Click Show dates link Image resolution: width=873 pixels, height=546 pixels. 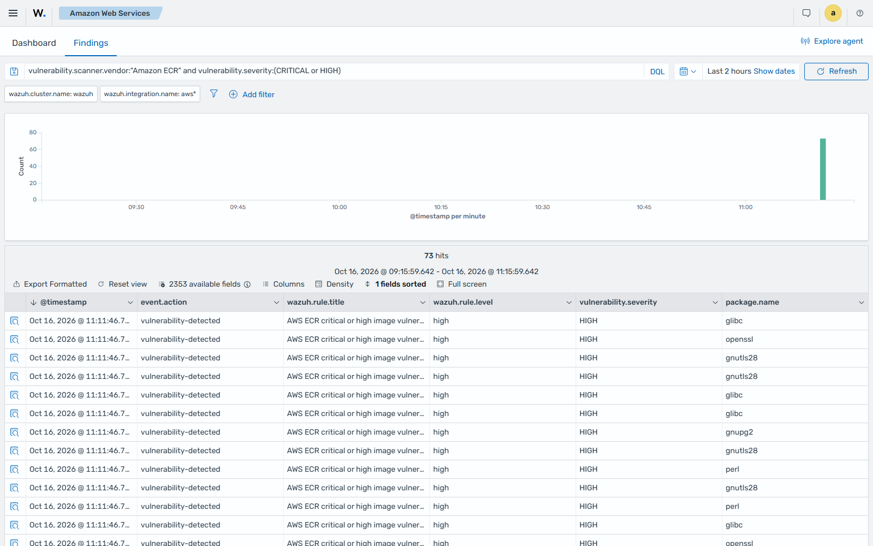point(774,71)
